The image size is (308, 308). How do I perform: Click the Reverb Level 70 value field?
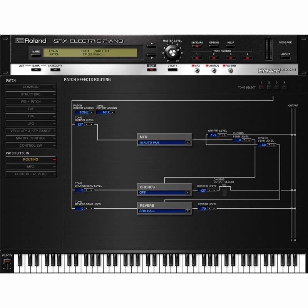coord(203,209)
